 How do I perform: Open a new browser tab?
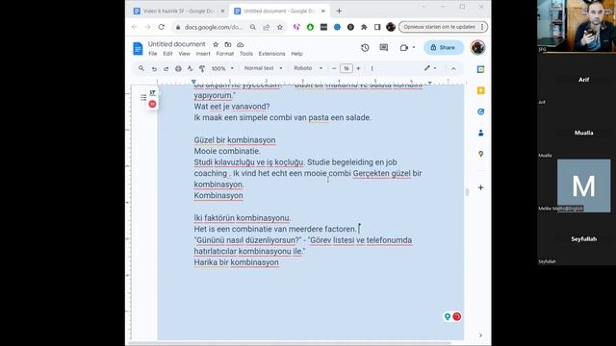pos(339,11)
